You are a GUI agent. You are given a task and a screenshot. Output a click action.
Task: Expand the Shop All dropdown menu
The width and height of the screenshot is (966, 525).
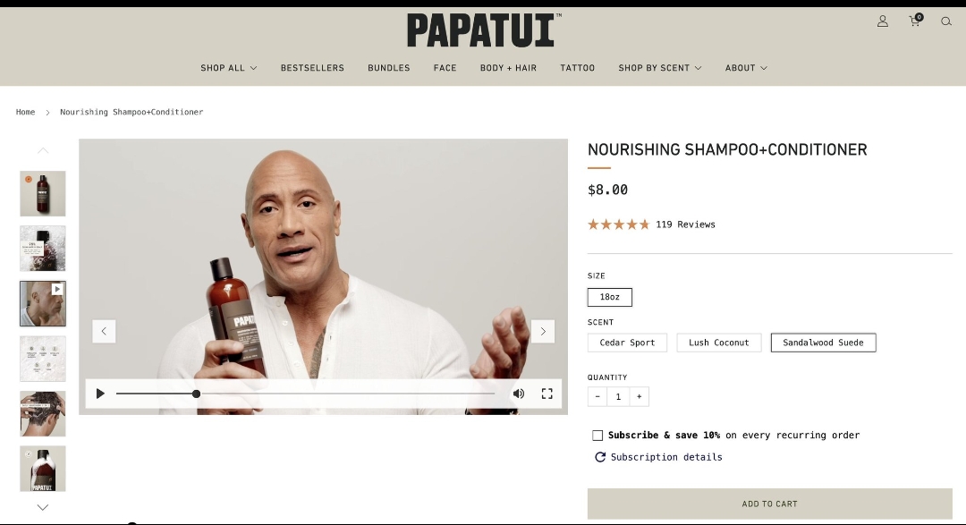pos(229,68)
